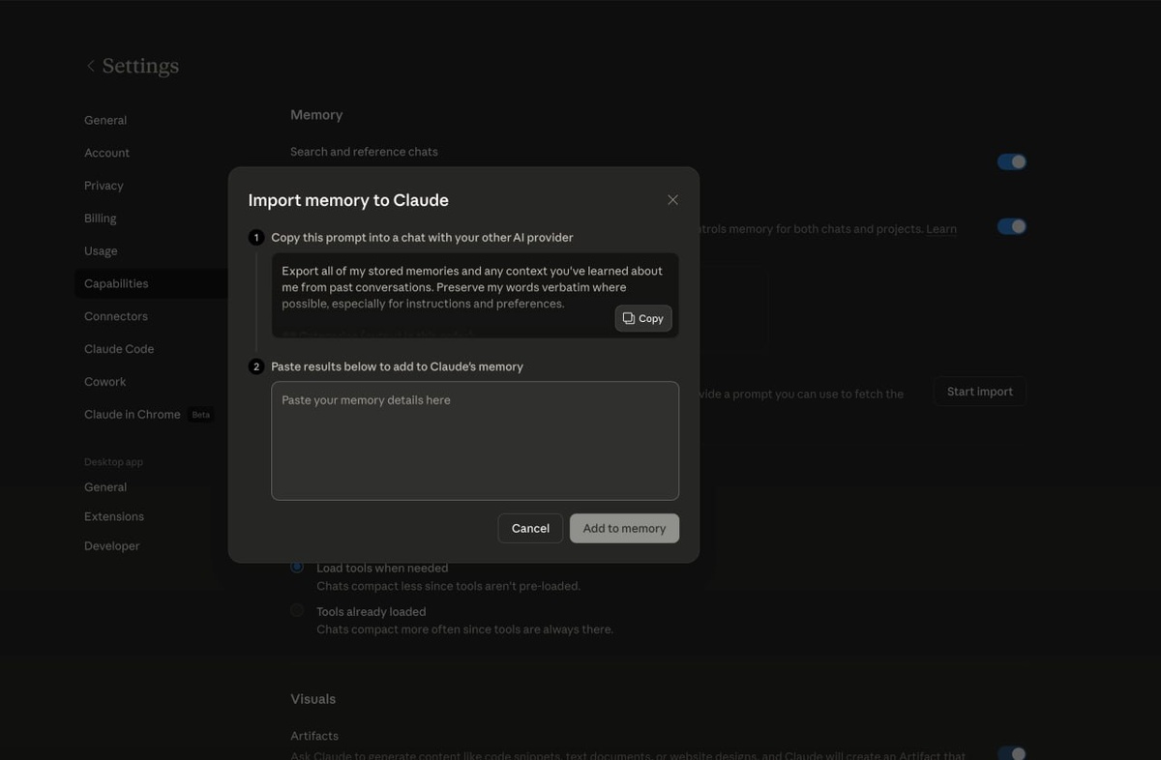
Task: Click the Add to memory button
Action: tap(624, 528)
